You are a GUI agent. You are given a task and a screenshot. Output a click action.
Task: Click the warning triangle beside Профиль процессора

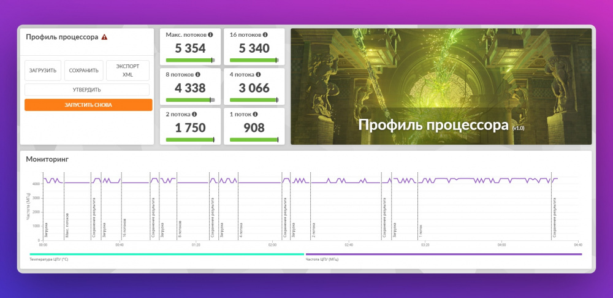pyautogui.click(x=104, y=37)
